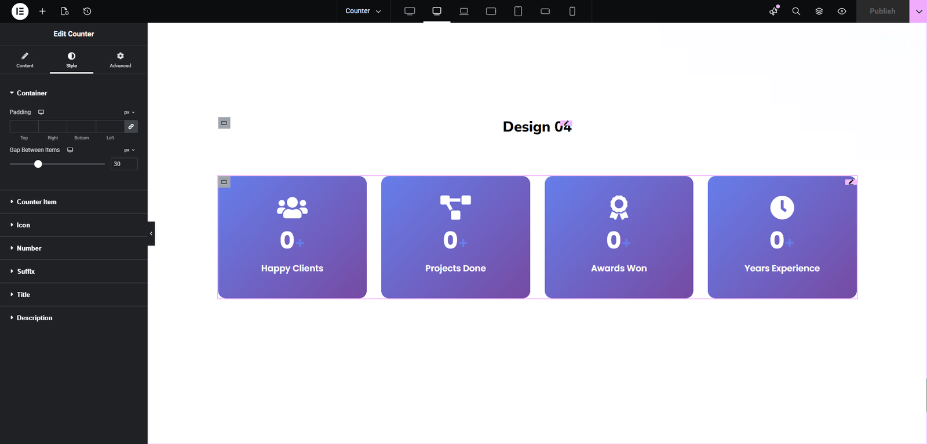Click the Happy Clients group icon
This screenshot has width=927, height=444.
pos(292,207)
